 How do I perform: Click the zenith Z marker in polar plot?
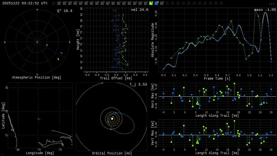tap(37, 42)
